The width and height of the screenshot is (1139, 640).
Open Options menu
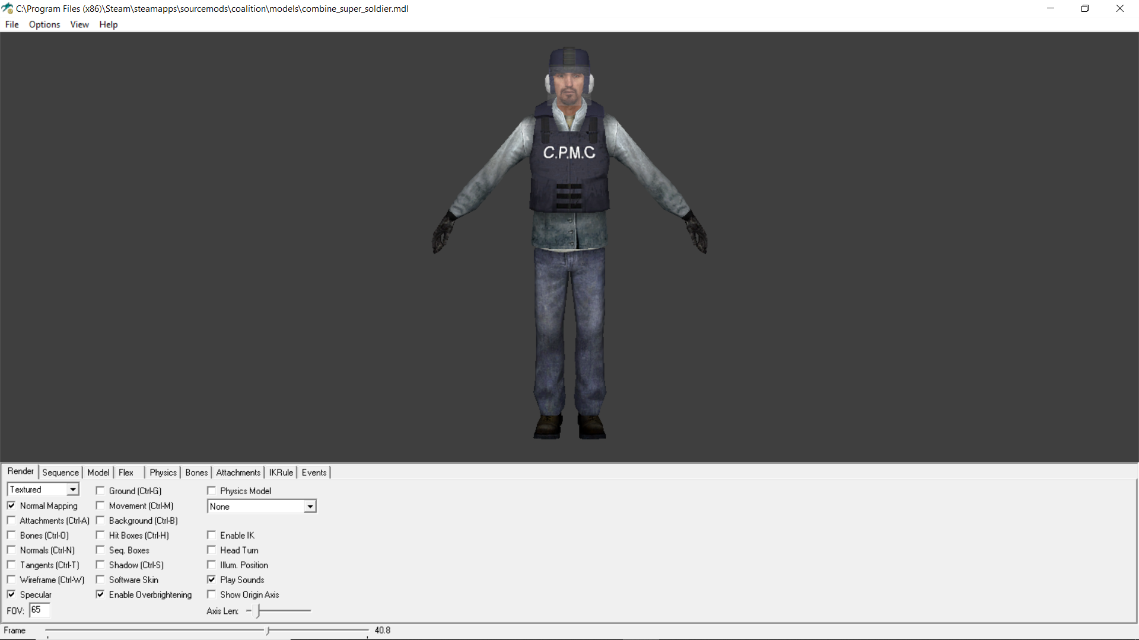[x=44, y=24]
